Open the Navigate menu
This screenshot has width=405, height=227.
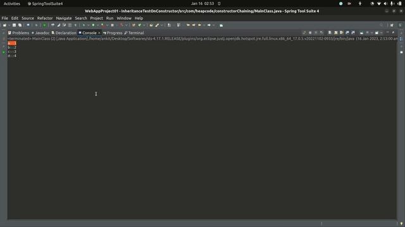(64, 18)
